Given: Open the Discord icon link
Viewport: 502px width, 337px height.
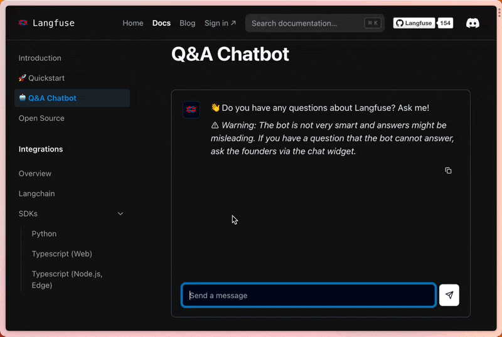Looking at the screenshot, I should coord(473,23).
